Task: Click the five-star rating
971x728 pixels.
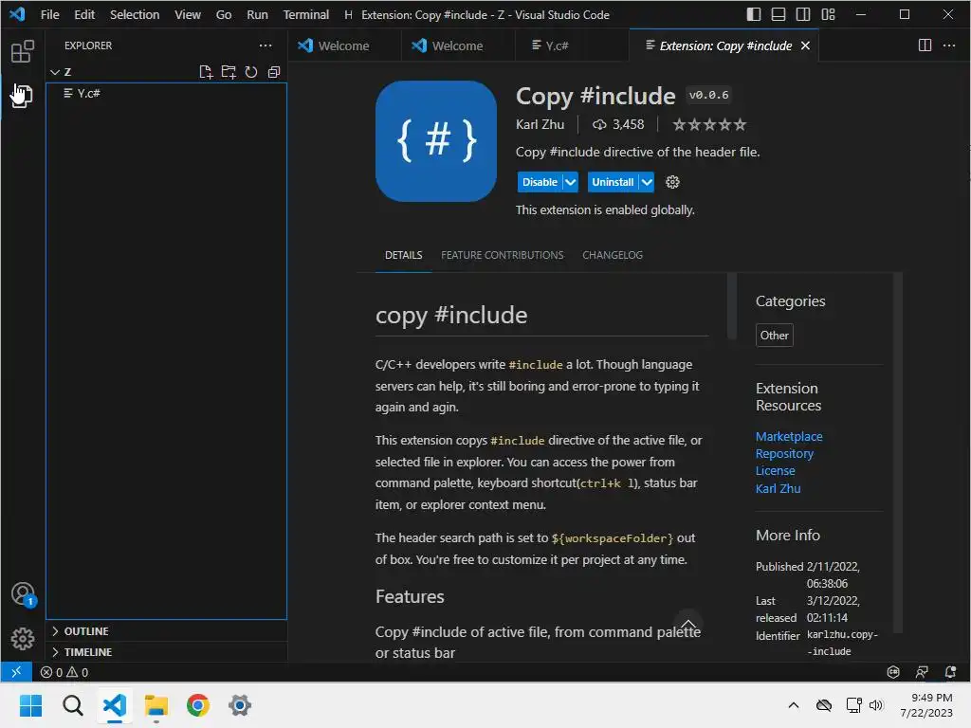Action: tap(709, 125)
